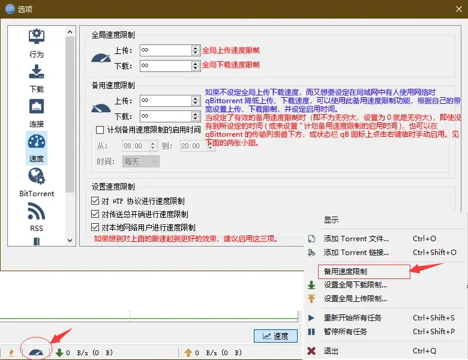Click the global download limit spinner arrows

tap(195, 65)
